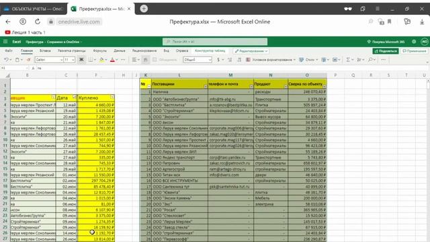Switch to the Формулы ribbon tab
The image size is (430, 242).
pyautogui.click(x=100, y=51)
